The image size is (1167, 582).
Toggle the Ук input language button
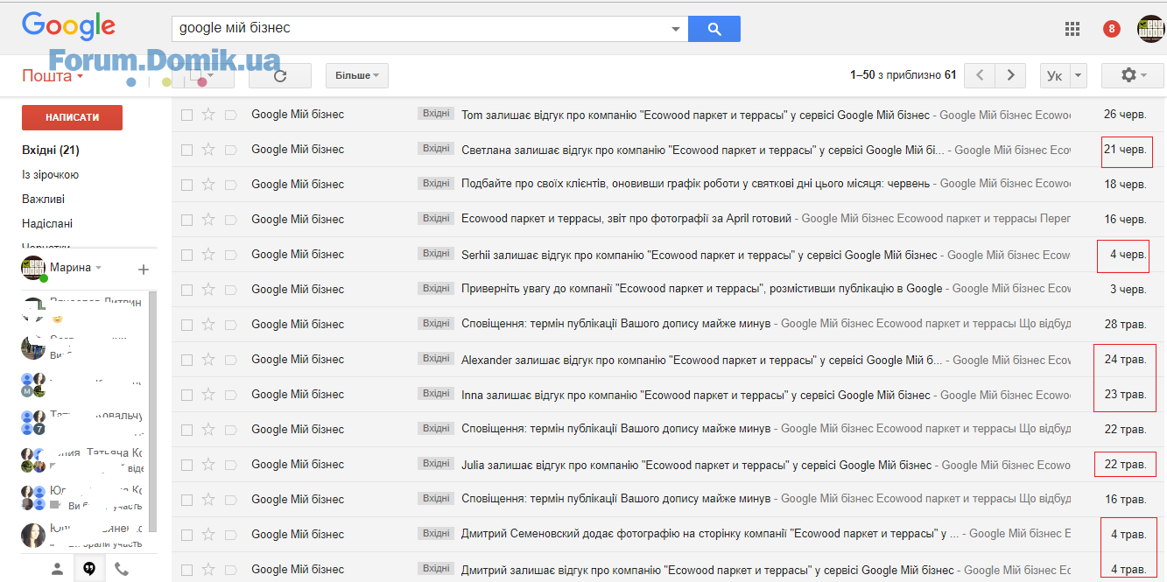point(1055,75)
